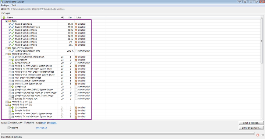
Task: Click the Android robot icon of SDK Platform API 21
Action: point(13,108)
